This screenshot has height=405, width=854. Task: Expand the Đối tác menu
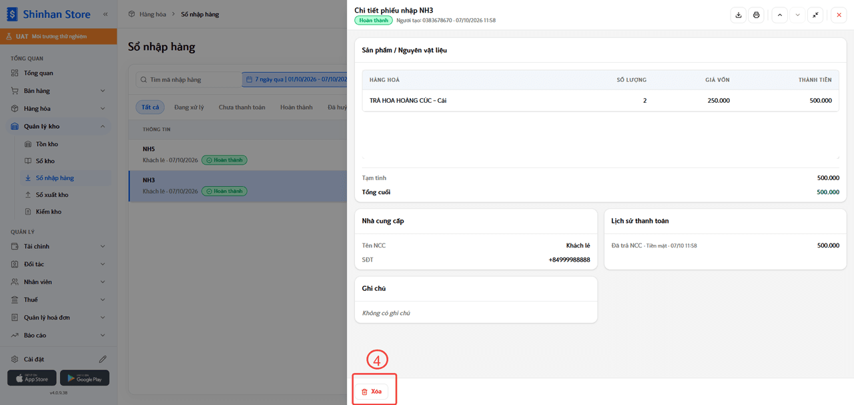click(x=58, y=264)
